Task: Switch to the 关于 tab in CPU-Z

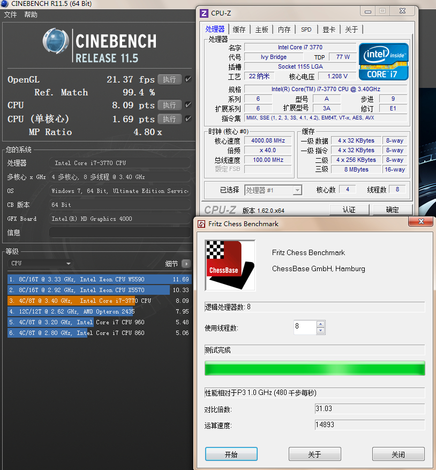Action: tap(351, 29)
